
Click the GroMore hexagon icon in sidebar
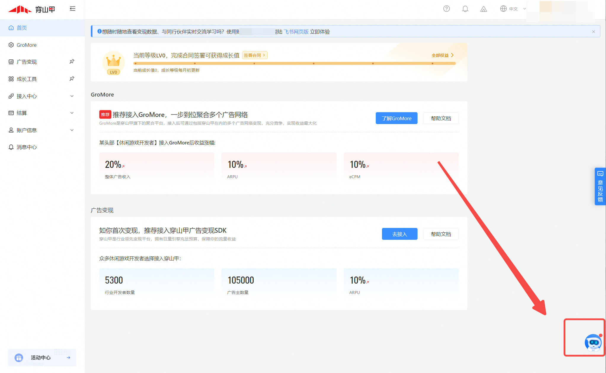tap(11, 45)
